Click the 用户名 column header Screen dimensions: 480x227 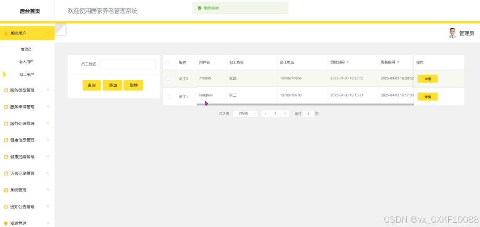pyautogui.click(x=204, y=62)
